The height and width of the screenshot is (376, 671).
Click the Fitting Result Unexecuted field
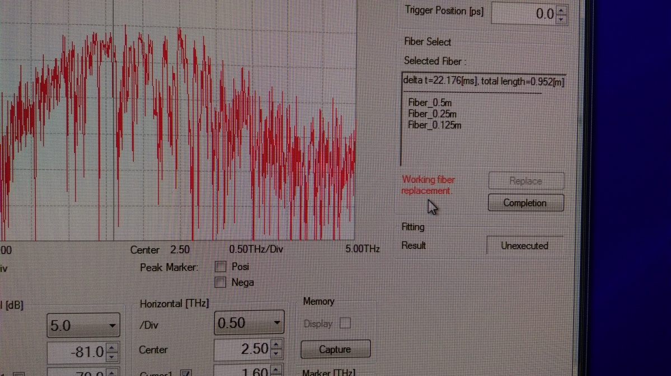(x=524, y=246)
